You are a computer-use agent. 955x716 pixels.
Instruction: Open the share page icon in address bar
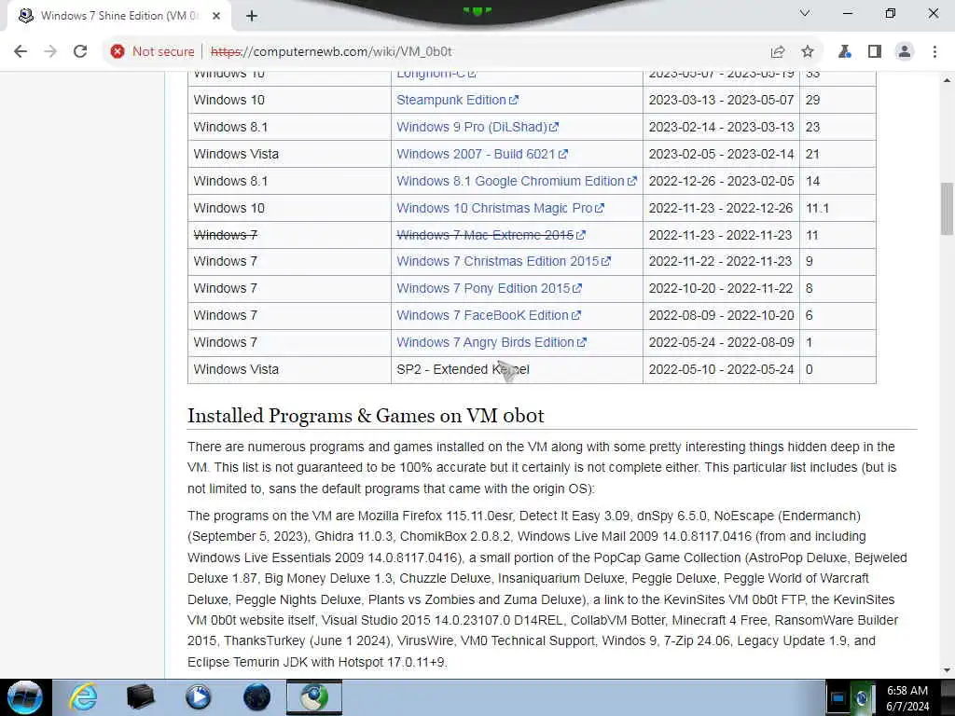pos(778,52)
